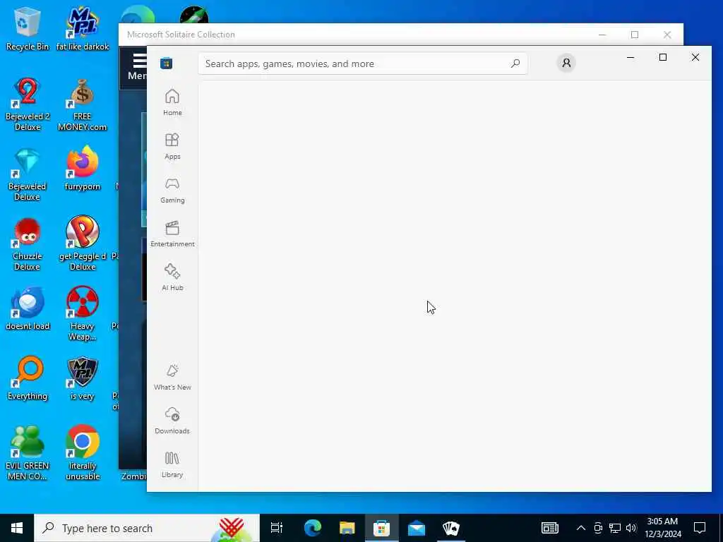Open the Store Library
The height and width of the screenshot is (542, 723).
(172, 464)
